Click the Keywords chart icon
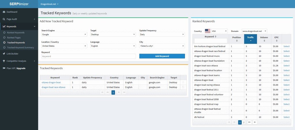Screen dimensions: 295x130 4,26
